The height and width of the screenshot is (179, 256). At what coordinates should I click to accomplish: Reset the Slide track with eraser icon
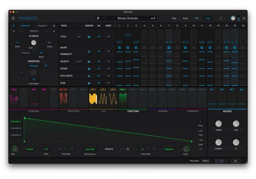coord(108,83)
